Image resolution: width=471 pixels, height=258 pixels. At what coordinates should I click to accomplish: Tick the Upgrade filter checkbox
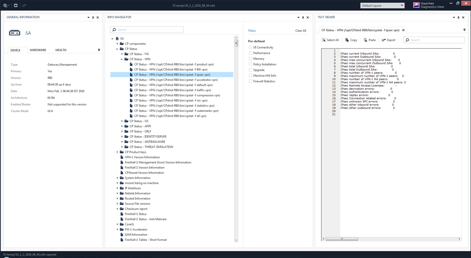pos(251,70)
